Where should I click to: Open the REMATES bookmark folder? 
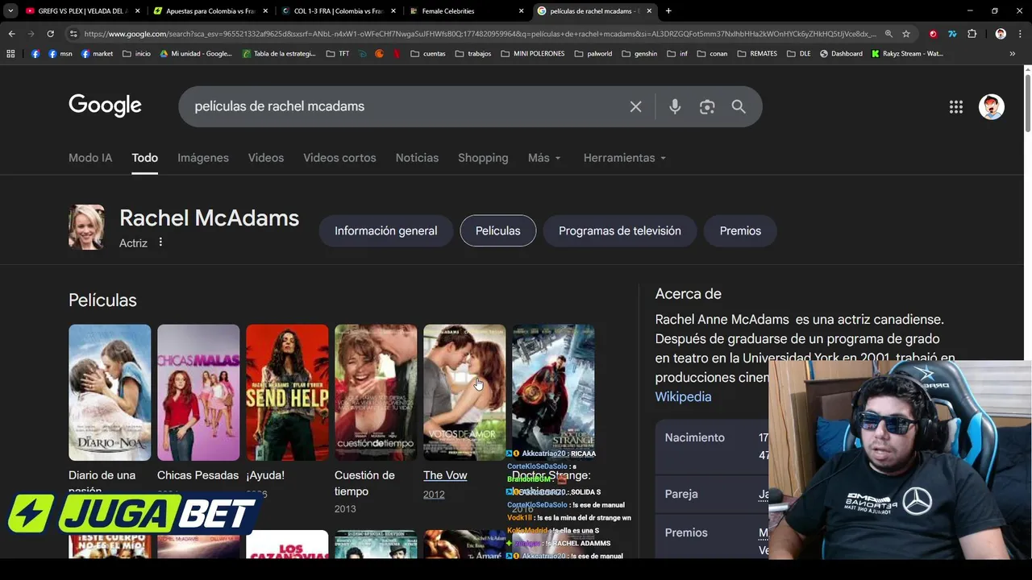click(x=756, y=54)
